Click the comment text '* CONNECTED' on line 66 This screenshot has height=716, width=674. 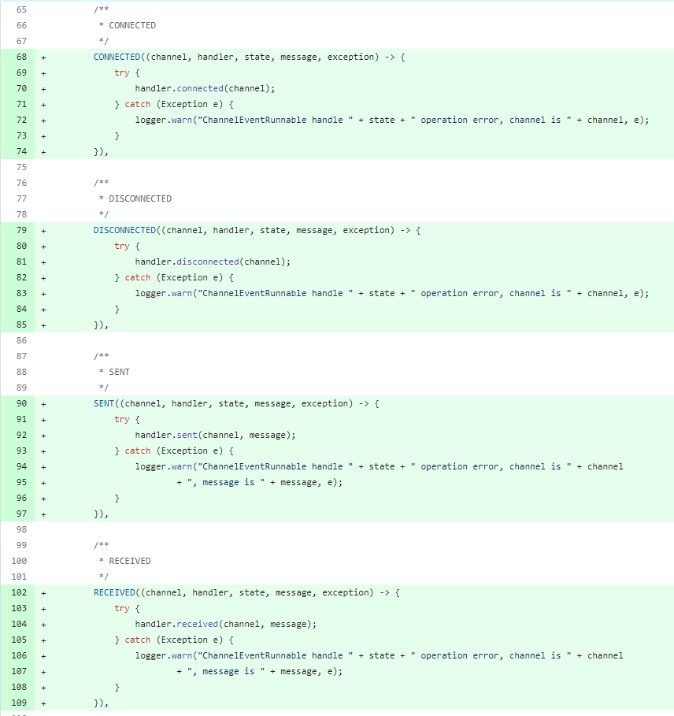[128, 25]
